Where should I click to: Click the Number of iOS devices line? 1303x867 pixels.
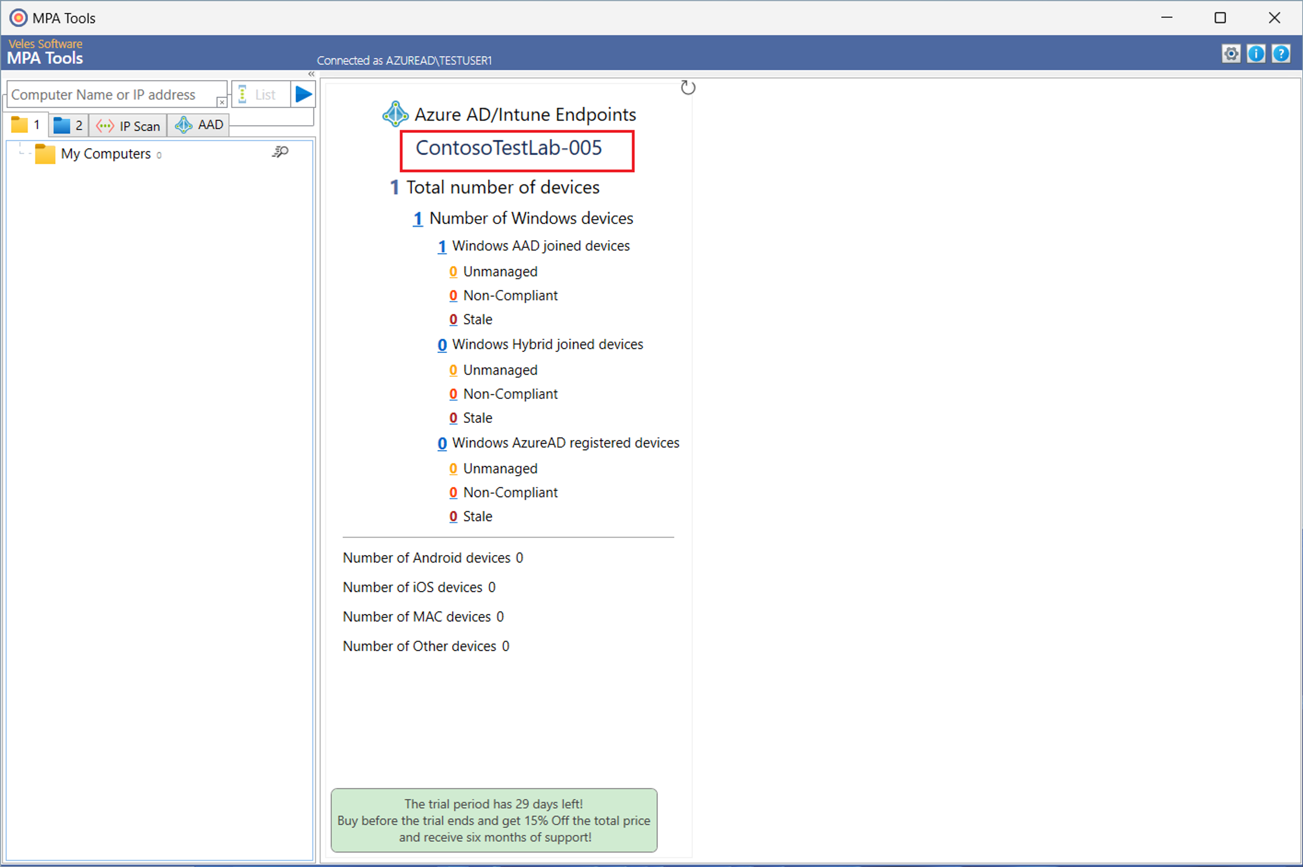tap(419, 587)
